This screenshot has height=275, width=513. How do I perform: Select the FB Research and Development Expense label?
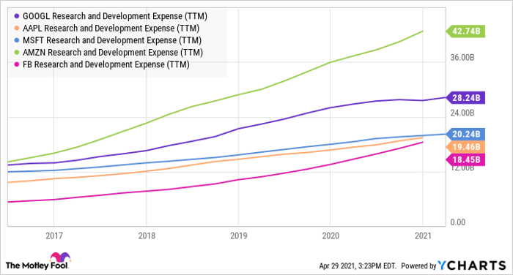click(106, 64)
